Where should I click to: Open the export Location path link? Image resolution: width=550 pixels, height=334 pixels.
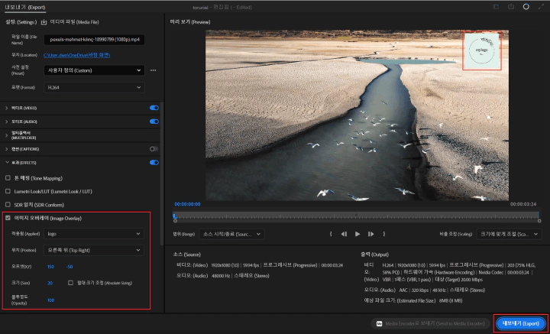77,55
